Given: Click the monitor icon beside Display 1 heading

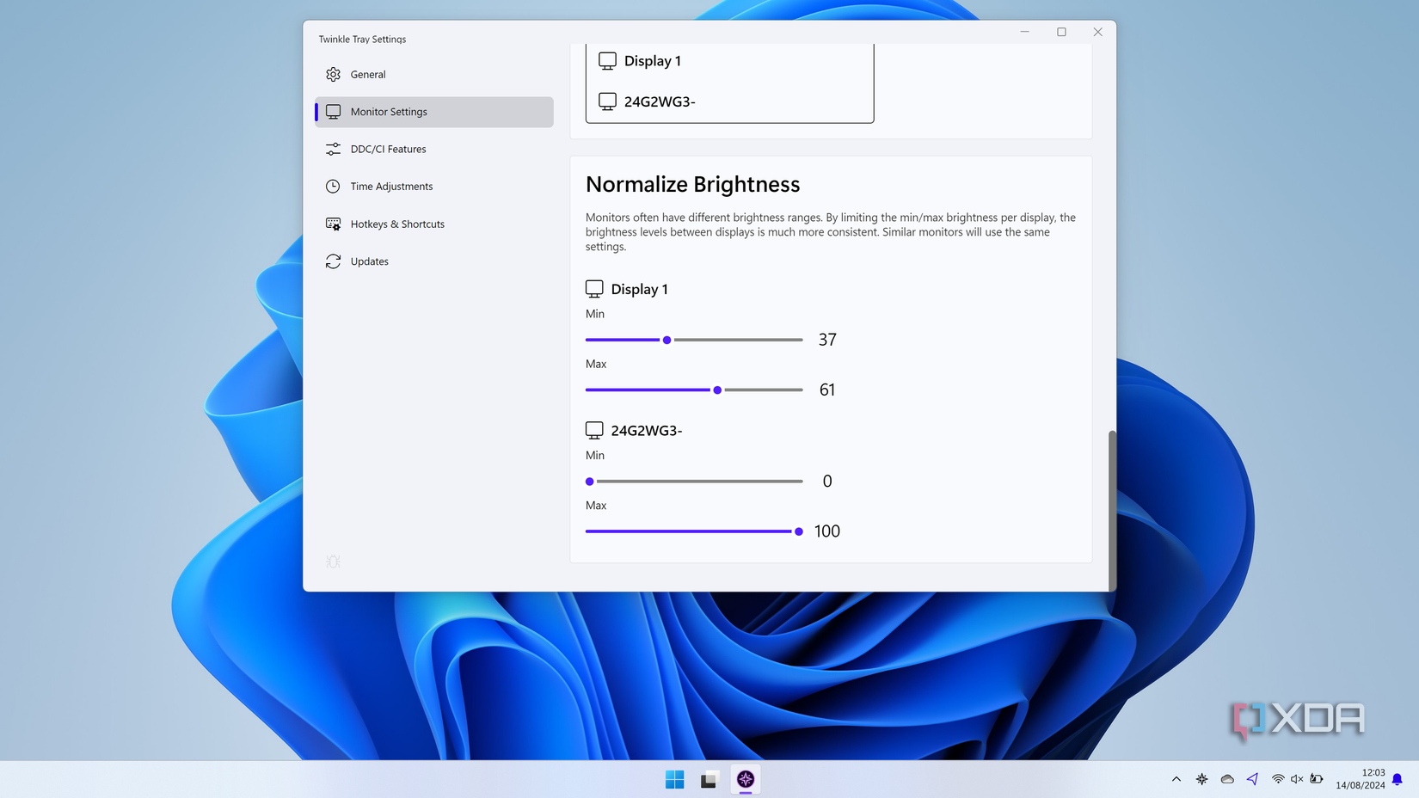Looking at the screenshot, I should pos(594,289).
